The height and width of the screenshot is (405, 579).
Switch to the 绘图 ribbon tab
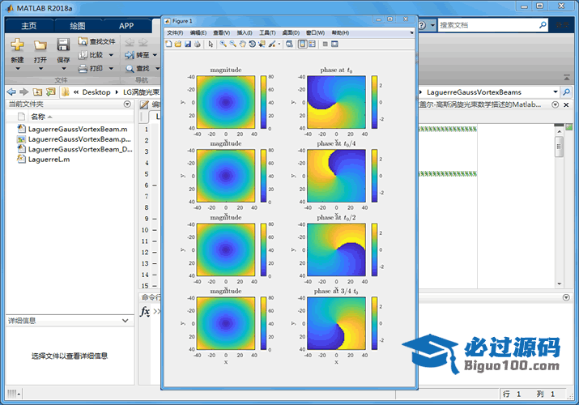click(77, 25)
